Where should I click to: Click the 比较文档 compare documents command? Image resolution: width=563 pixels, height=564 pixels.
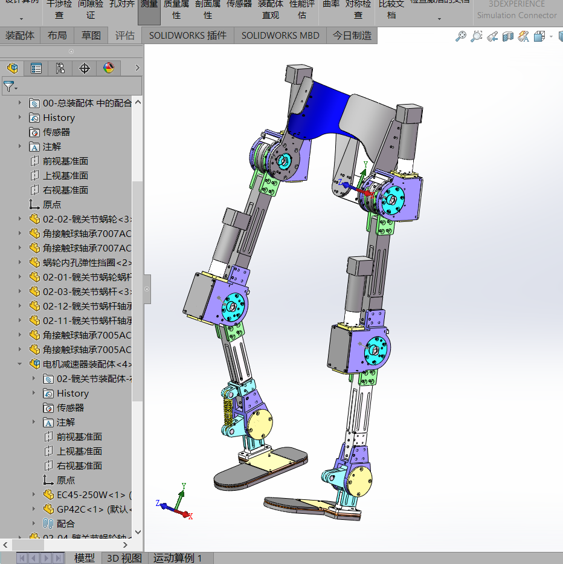(x=391, y=8)
